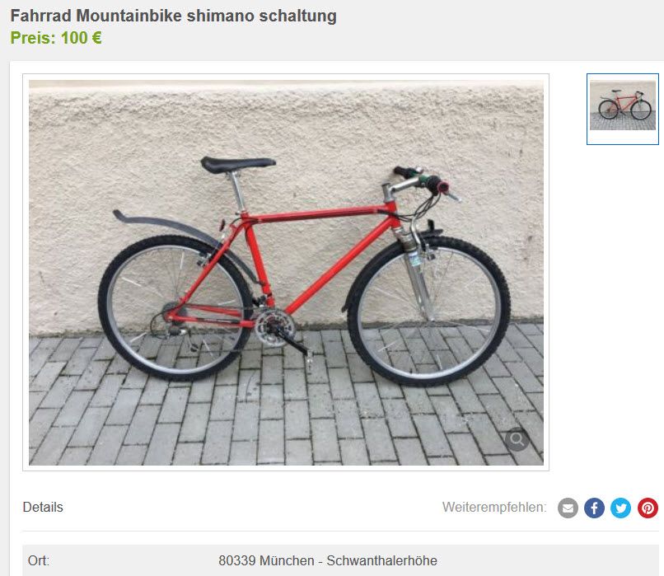Share the listing via email icon
This screenshot has width=664, height=576.
pos(568,508)
